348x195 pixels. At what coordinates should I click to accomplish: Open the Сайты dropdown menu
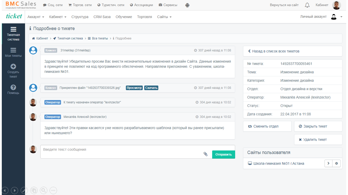(164, 17)
